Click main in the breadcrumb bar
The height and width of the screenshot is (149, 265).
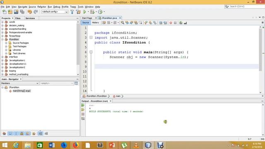click(118, 96)
